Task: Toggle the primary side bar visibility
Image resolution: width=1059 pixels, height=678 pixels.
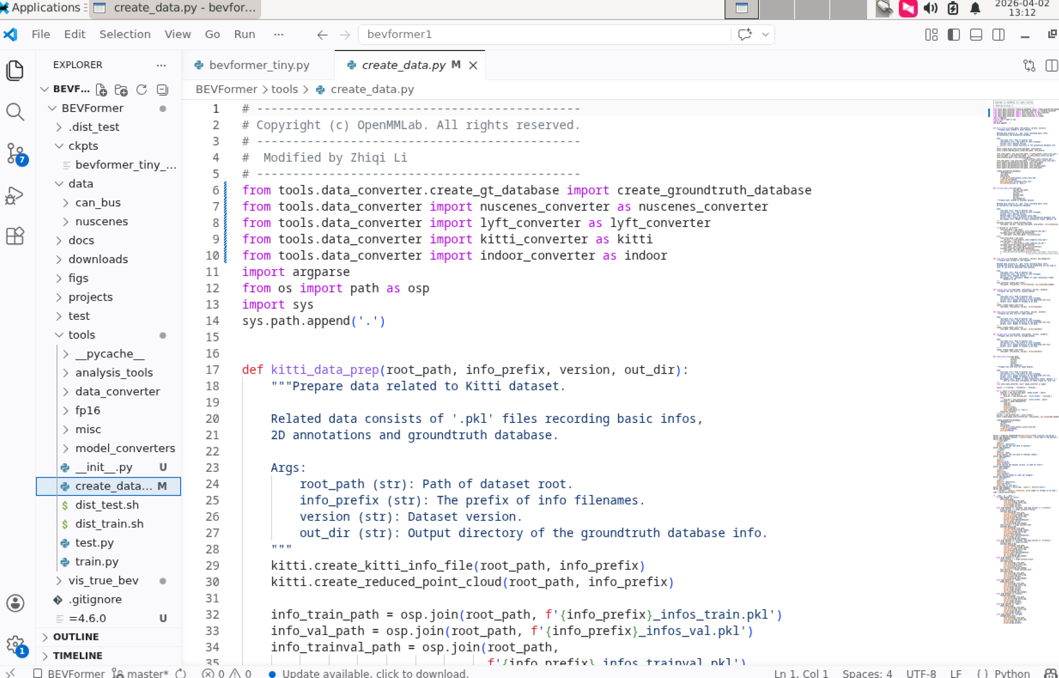Action: click(x=954, y=35)
